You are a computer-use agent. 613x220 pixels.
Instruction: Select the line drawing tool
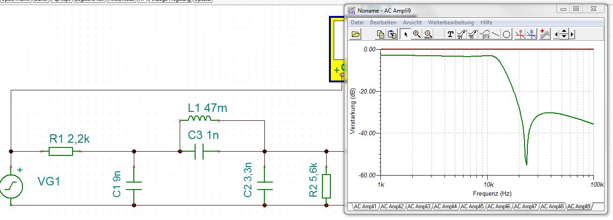click(x=495, y=34)
